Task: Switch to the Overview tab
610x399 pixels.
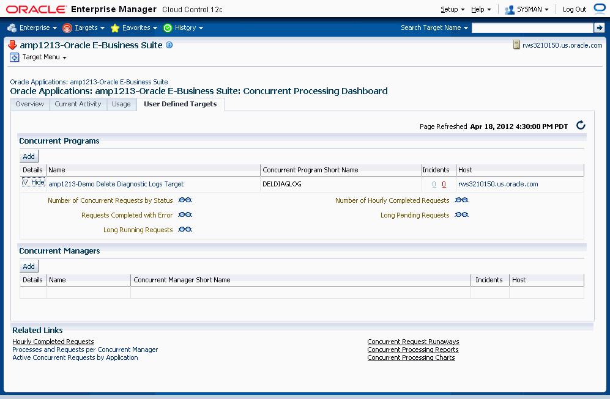Action: (x=29, y=104)
